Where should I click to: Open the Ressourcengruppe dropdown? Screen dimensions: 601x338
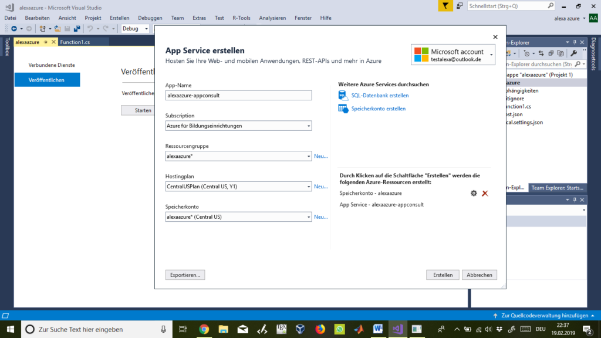[309, 156]
